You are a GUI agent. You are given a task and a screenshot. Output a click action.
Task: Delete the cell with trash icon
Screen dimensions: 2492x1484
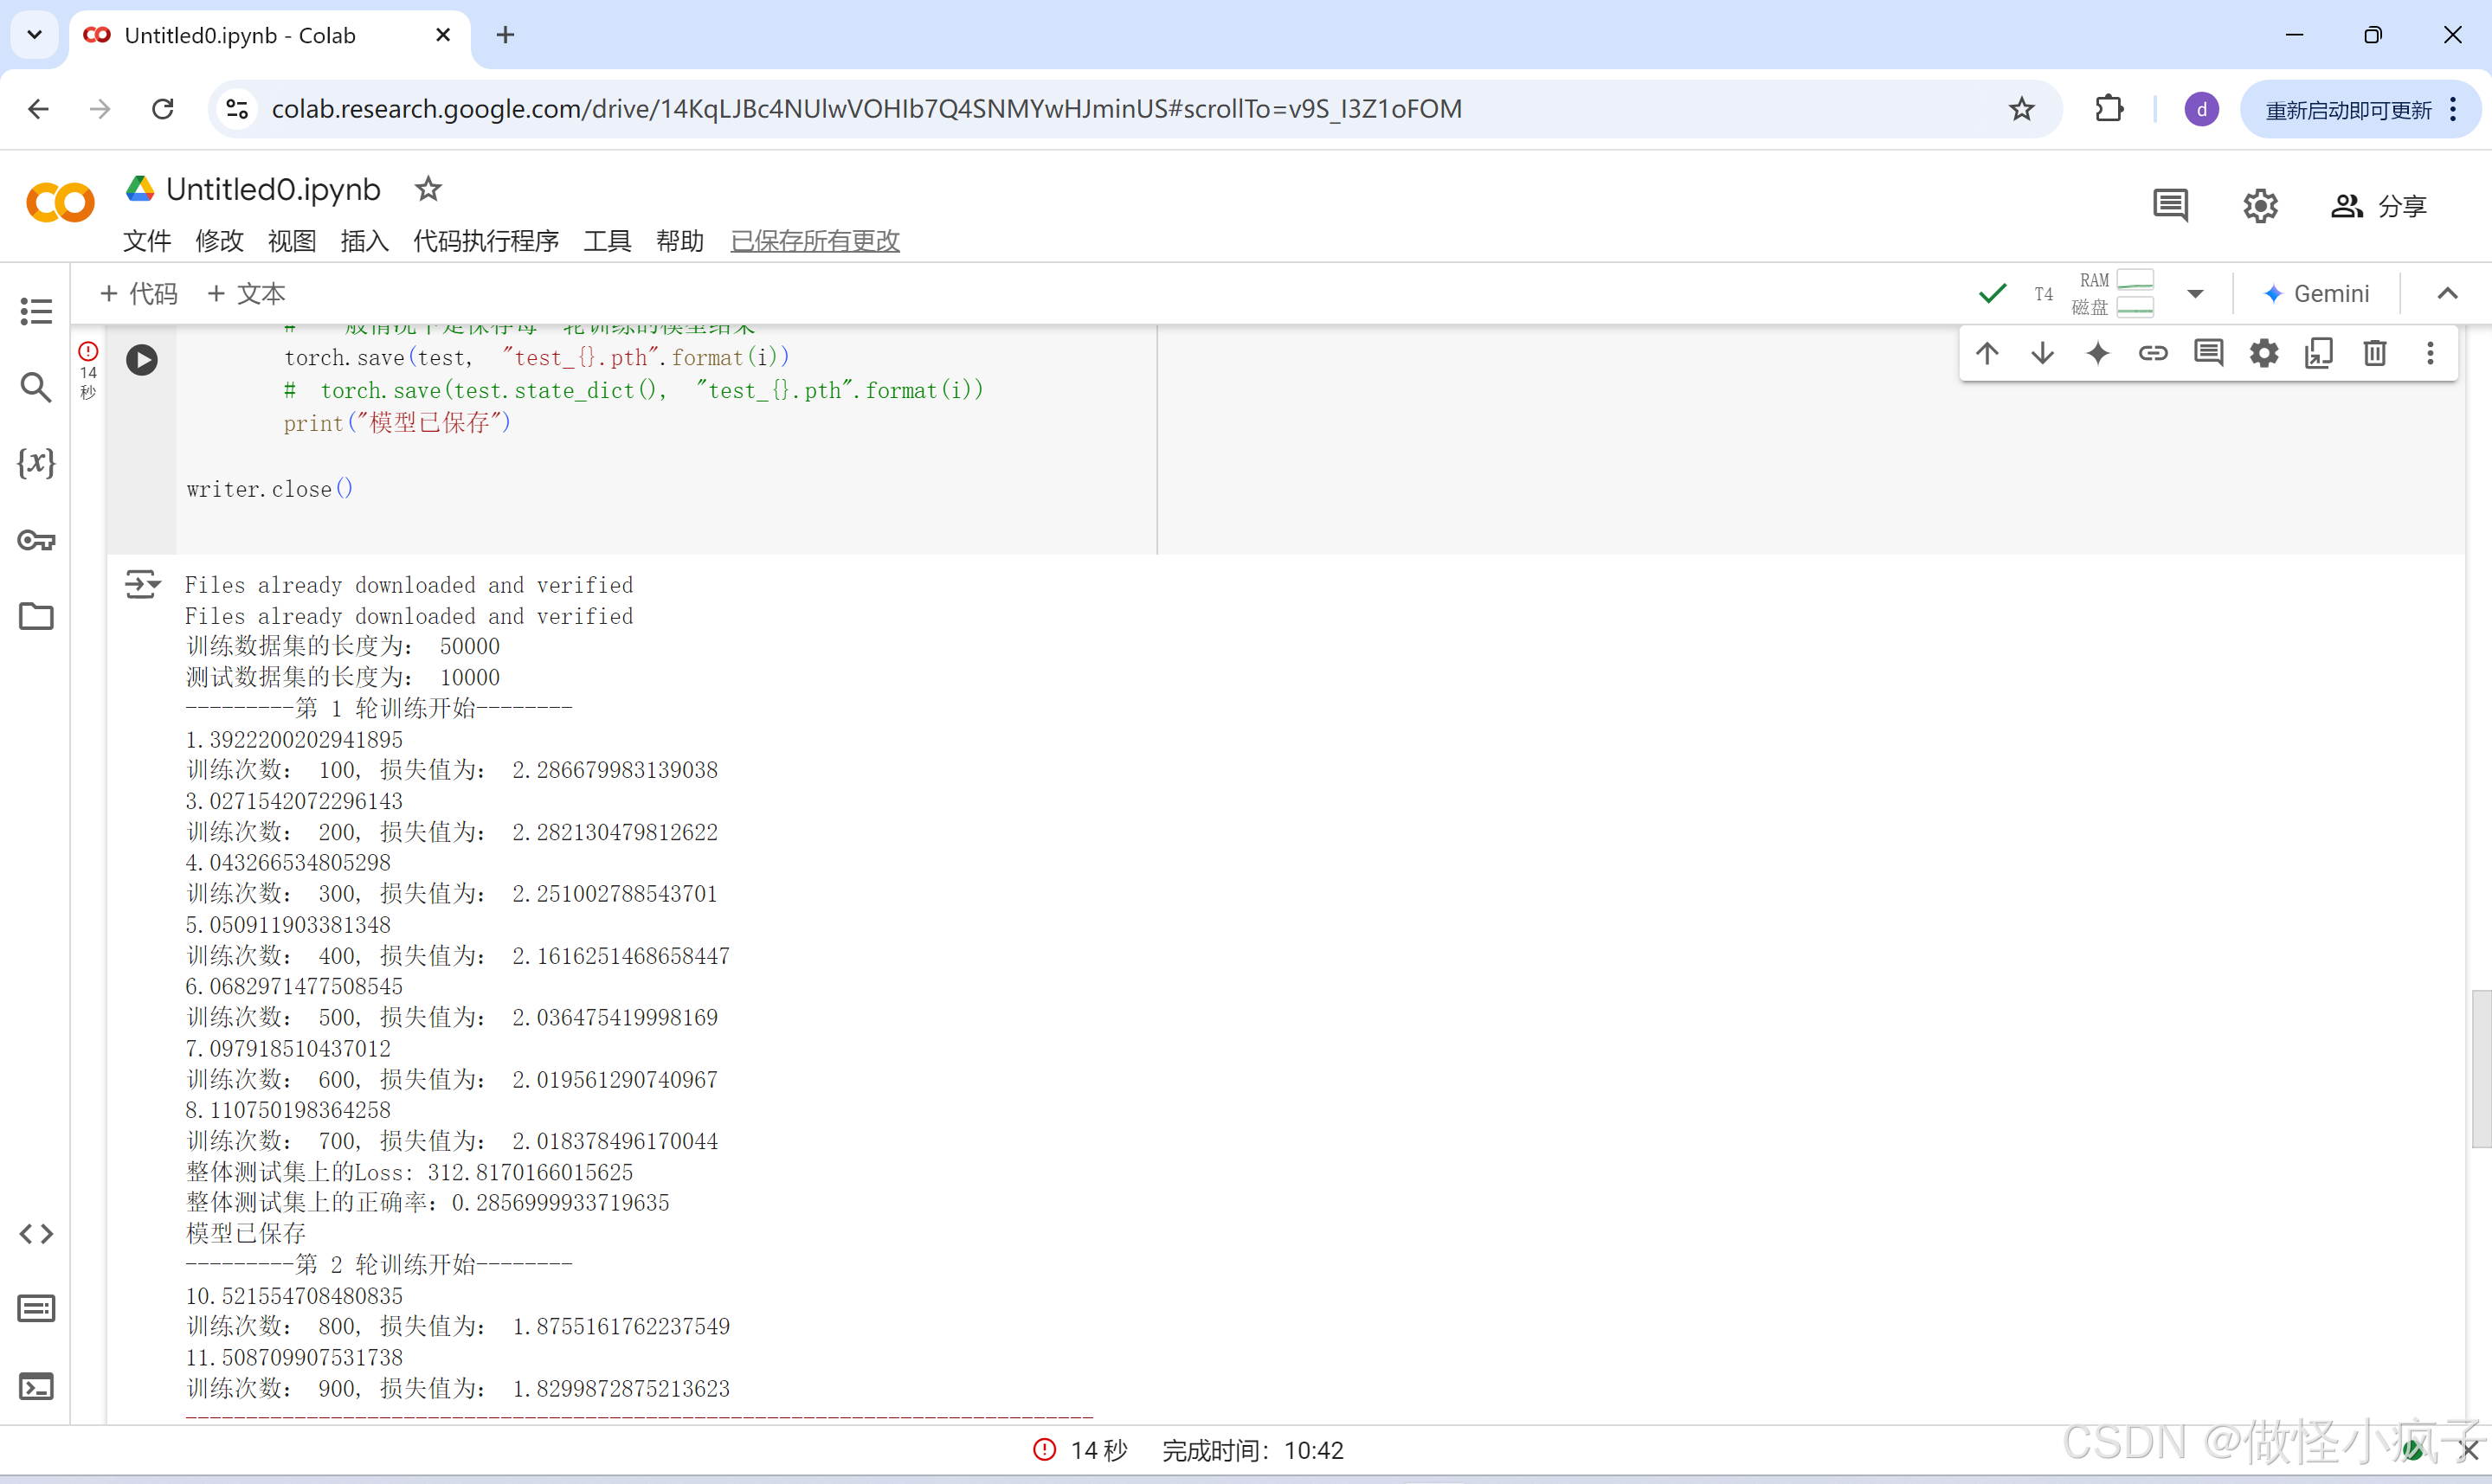point(2374,353)
